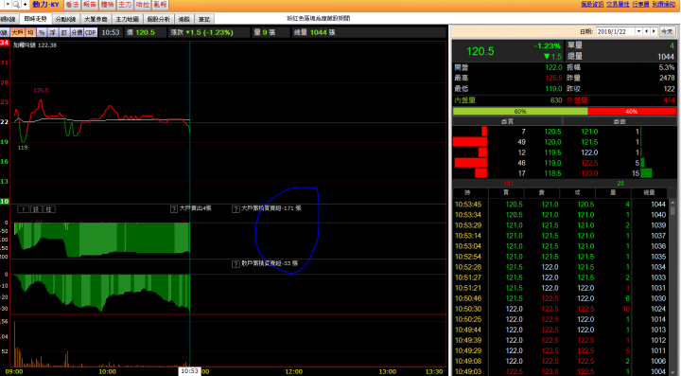Open the dropdown arrow beside the search icon

(x=8, y=5)
